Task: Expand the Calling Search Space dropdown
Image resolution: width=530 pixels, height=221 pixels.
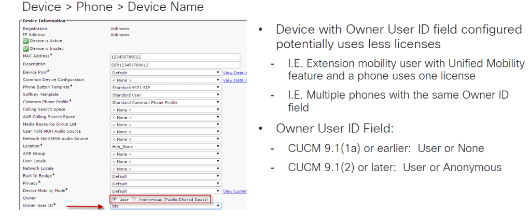Action: (x=166, y=109)
